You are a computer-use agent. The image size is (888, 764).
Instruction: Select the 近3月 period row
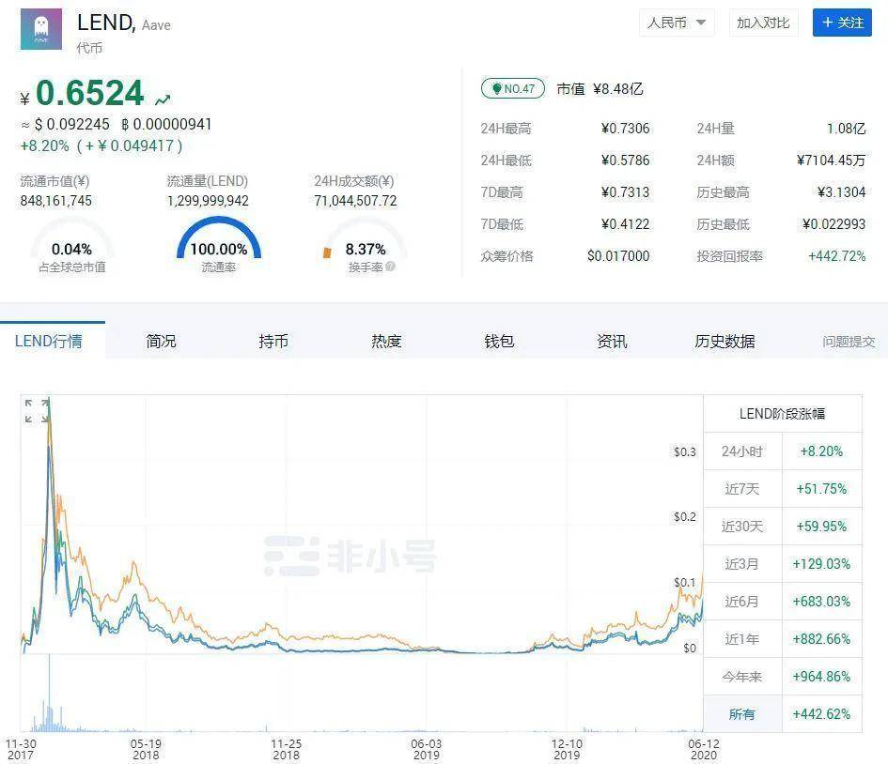pos(783,564)
